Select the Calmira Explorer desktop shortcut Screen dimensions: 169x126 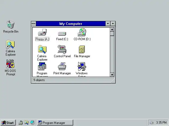tap(10, 44)
